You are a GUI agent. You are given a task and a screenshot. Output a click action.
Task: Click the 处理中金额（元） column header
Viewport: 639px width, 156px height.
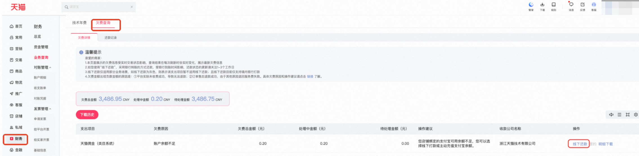[312, 129]
